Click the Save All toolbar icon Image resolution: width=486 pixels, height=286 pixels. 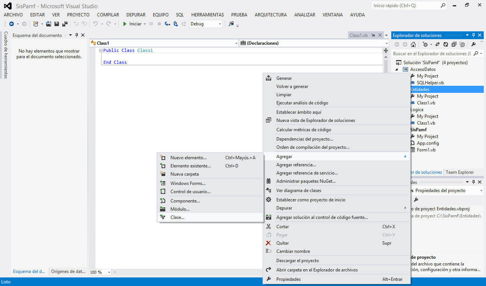[65, 24]
